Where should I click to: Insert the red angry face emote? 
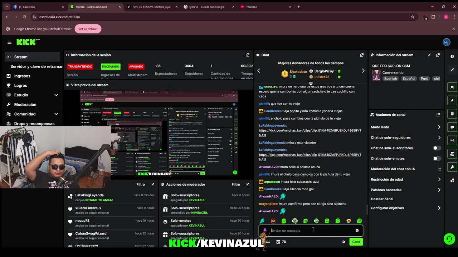tap(273, 221)
